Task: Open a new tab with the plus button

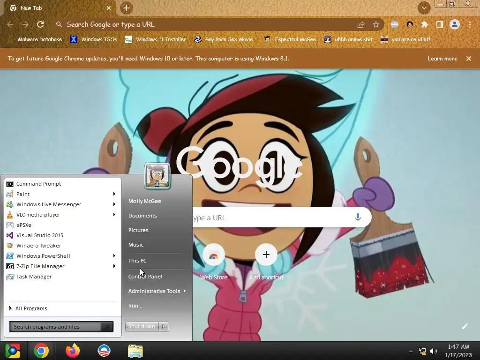Action: coord(127,8)
